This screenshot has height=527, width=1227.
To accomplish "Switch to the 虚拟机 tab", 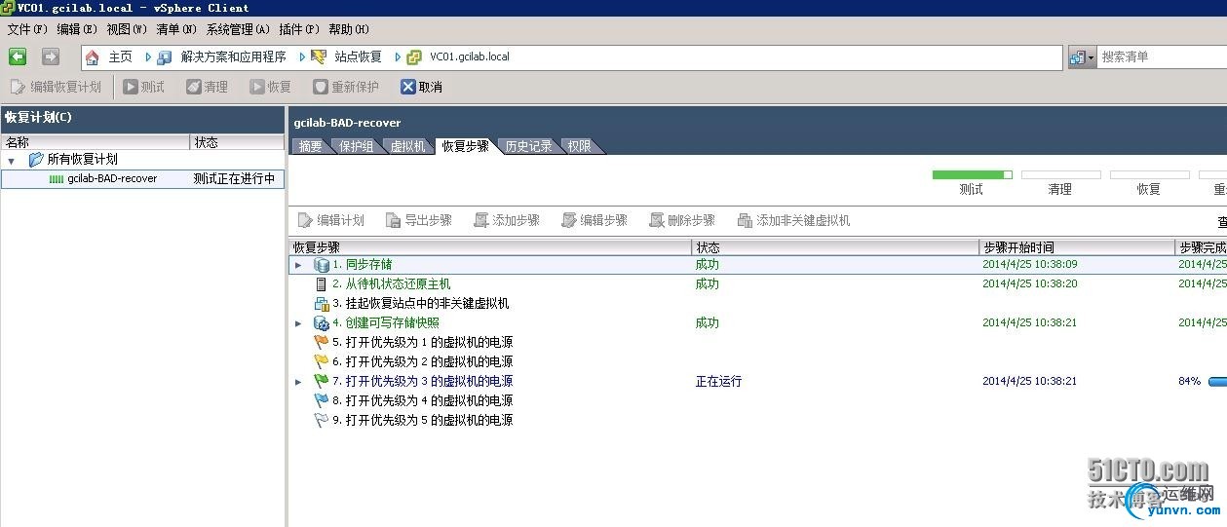I will pyautogui.click(x=407, y=146).
